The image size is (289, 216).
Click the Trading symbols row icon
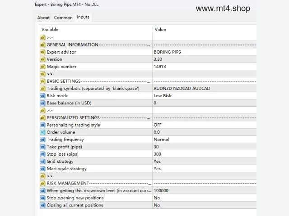coord(42,88)
